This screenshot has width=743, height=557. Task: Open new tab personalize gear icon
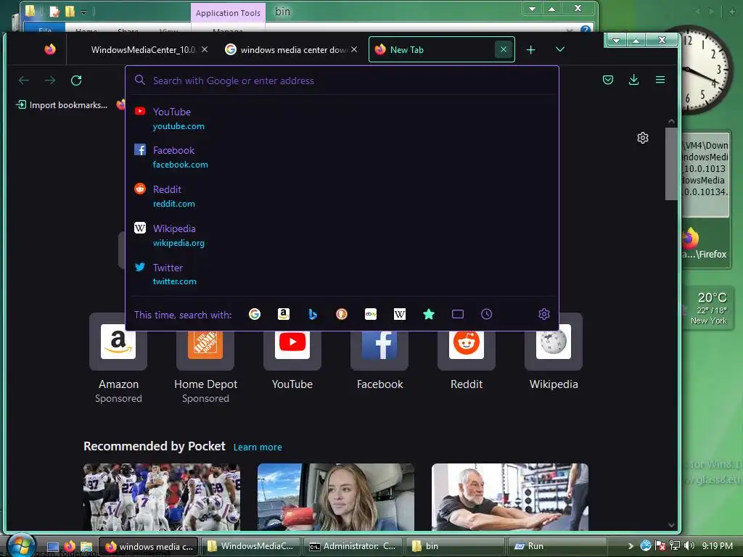coord(643,138)
